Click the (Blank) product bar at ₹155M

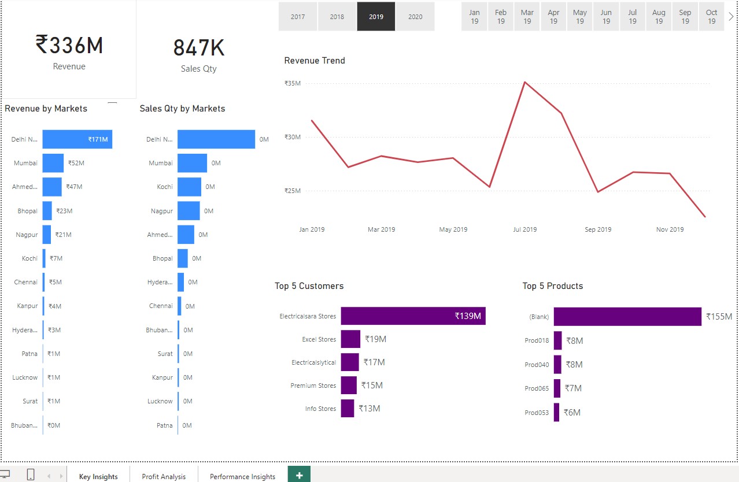627,317
